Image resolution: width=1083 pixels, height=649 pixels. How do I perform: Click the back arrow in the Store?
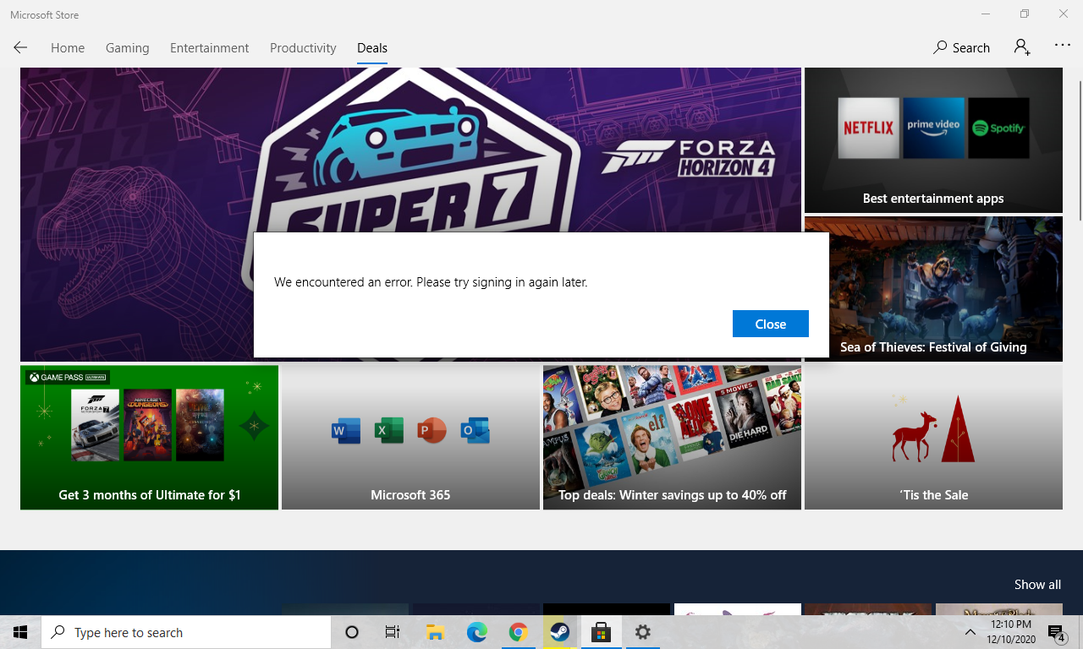coord(19,47)
